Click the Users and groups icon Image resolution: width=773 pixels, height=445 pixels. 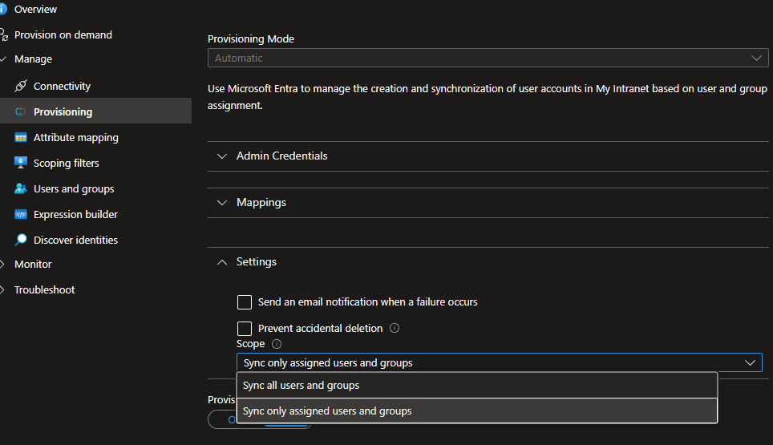pyautogui.click(x=21, y=188)
